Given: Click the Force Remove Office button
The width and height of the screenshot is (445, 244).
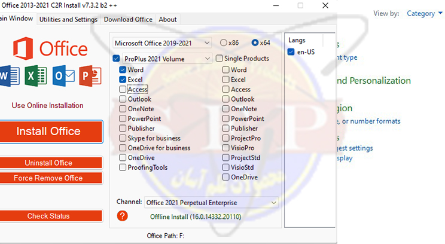Looking at the screenshot, I should [x=50, y=178].
